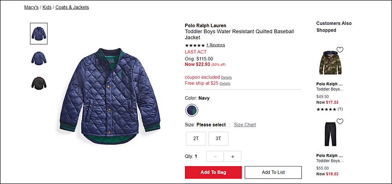This screenshot has height=184, width=392.
Task: Navigate to Kids breadcrumb
Action: pos(47,7)
